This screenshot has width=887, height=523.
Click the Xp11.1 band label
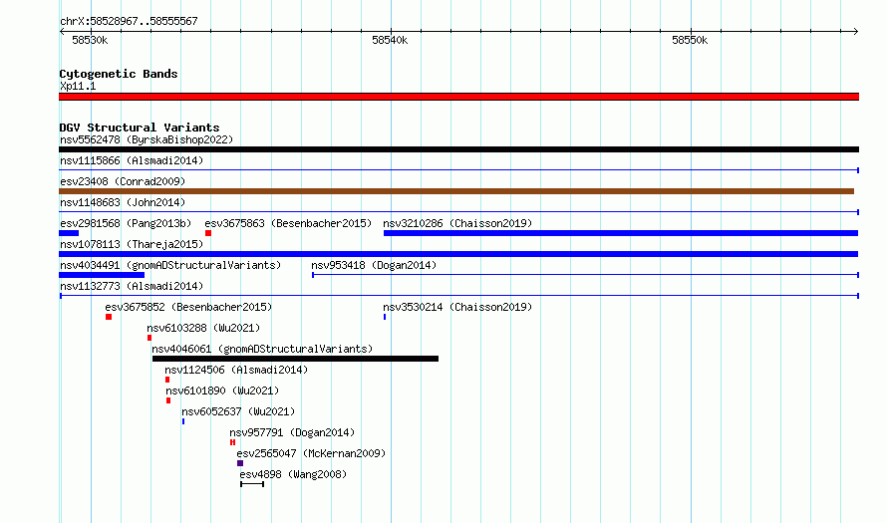coord(78,86)
